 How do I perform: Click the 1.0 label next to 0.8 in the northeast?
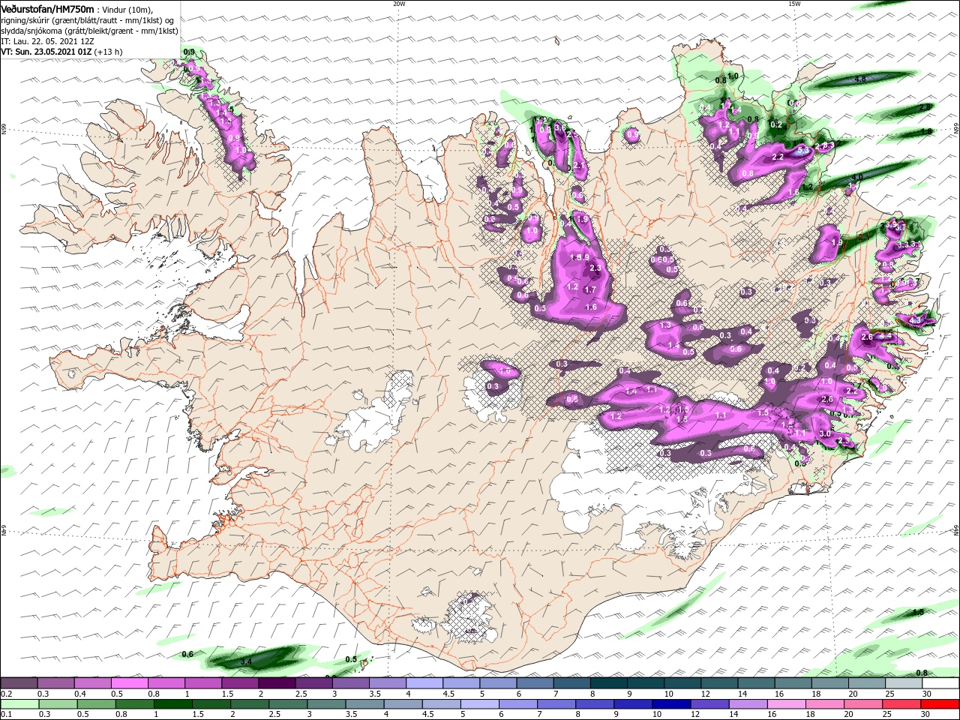733,76
